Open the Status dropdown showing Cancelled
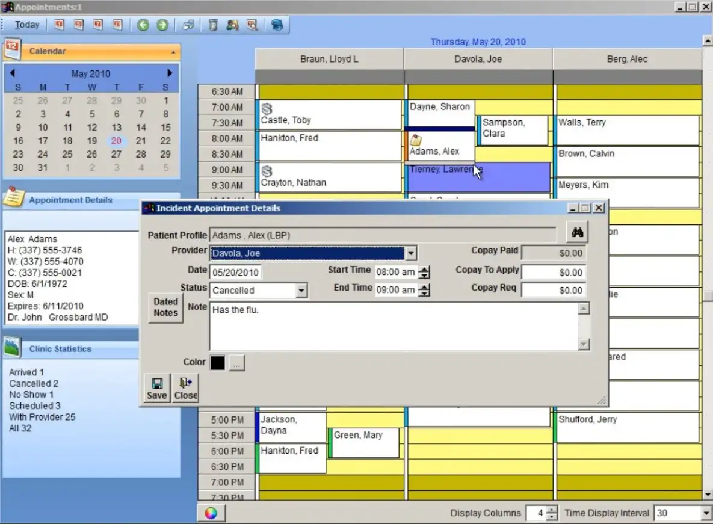The image size is (713, 524). (301, 291)
